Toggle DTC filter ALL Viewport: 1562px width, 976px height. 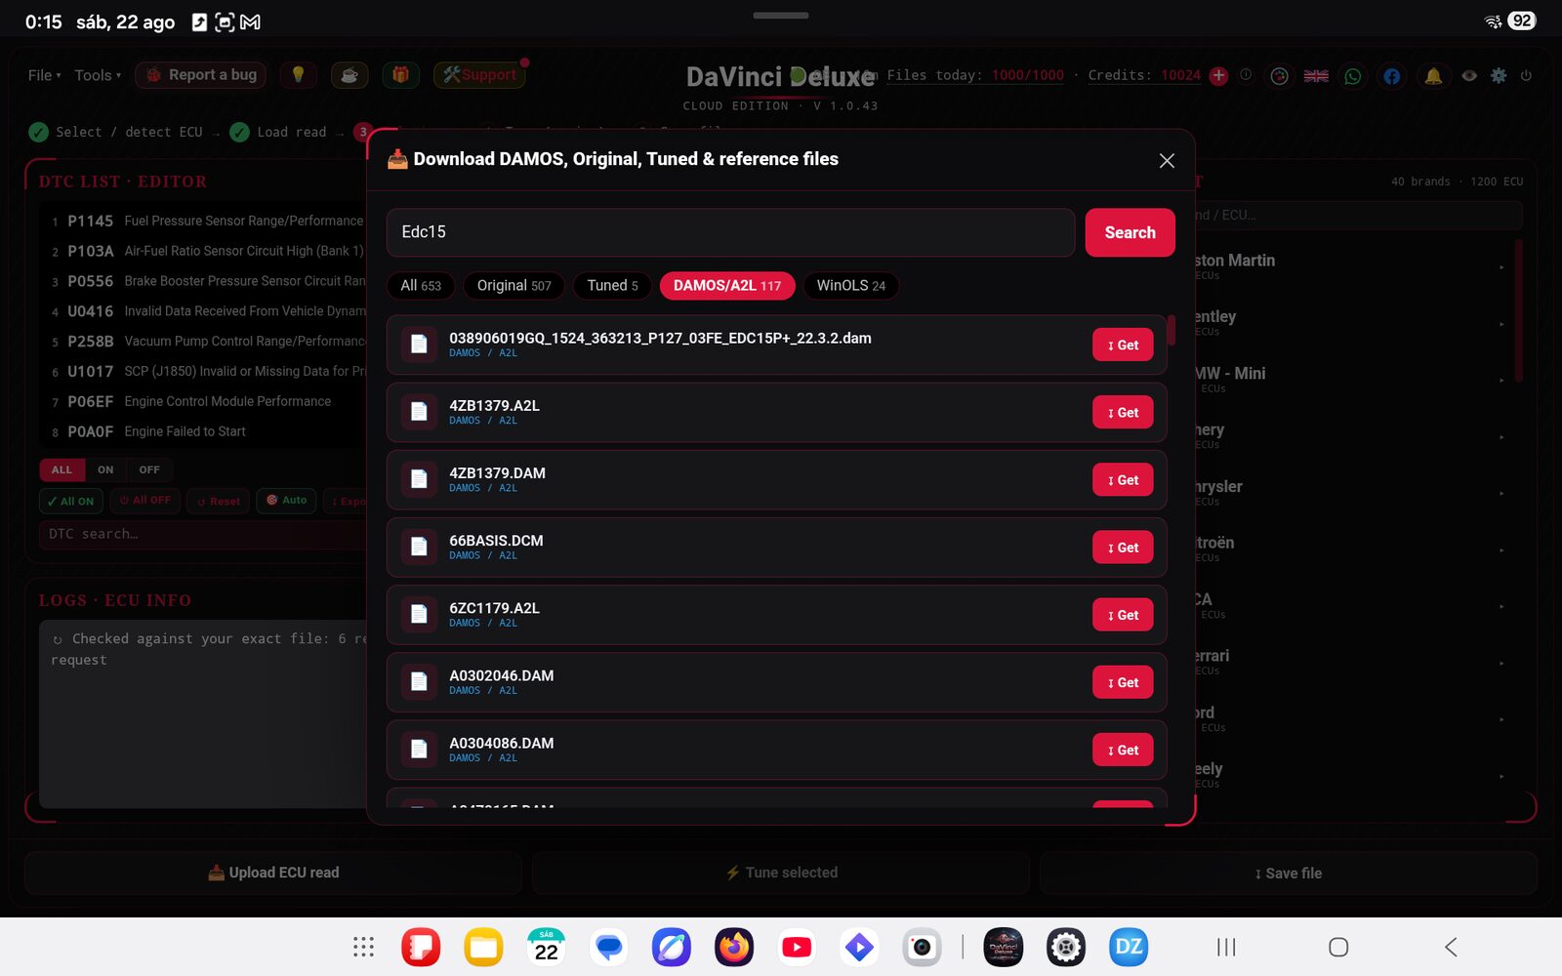62,469
